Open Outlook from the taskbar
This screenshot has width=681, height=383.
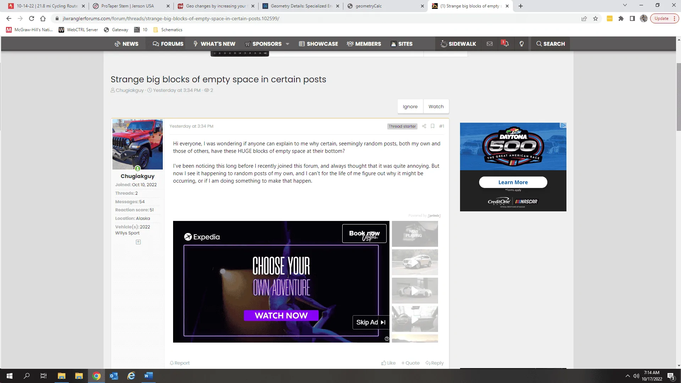pyautogui.click(x=113, y=376)
